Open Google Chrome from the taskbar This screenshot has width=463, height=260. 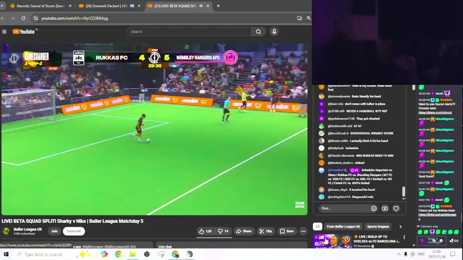(118, 255)
